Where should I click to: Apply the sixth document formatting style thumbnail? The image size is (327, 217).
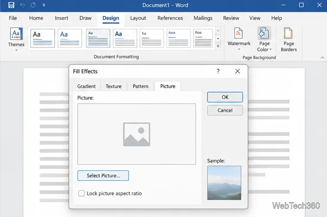pyautogui.click(x=179, y=38)
